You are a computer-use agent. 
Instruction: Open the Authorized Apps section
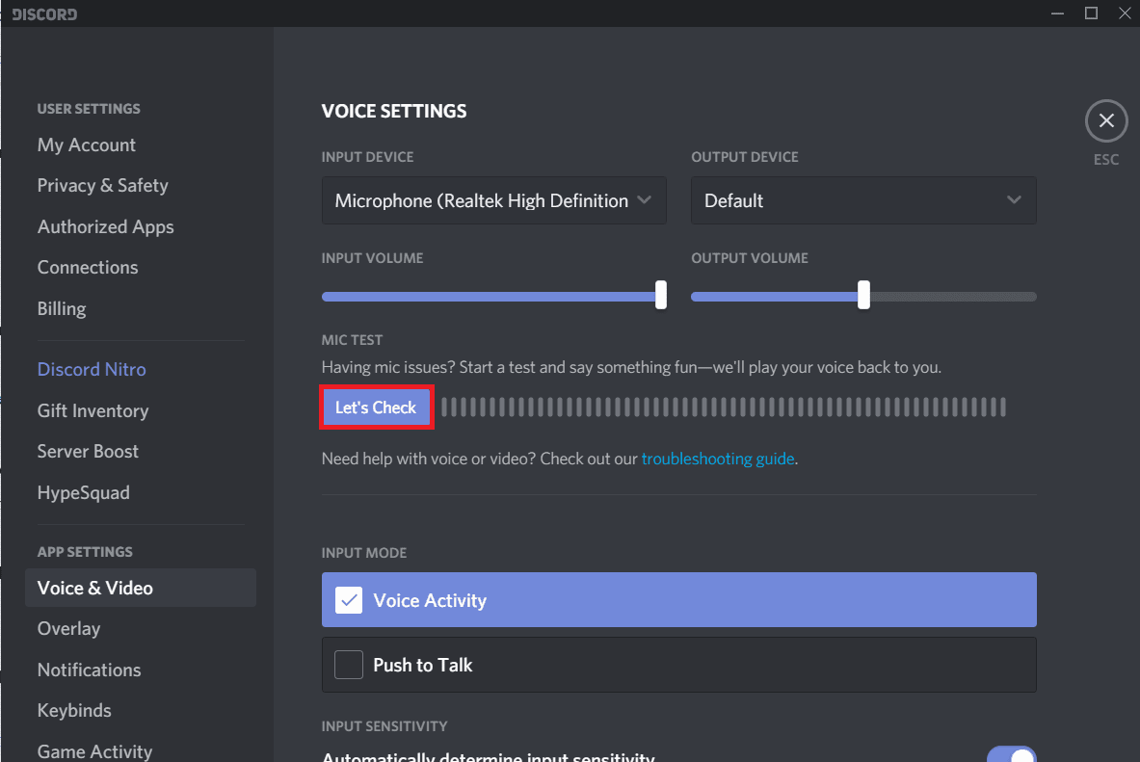tap(105, 226)
